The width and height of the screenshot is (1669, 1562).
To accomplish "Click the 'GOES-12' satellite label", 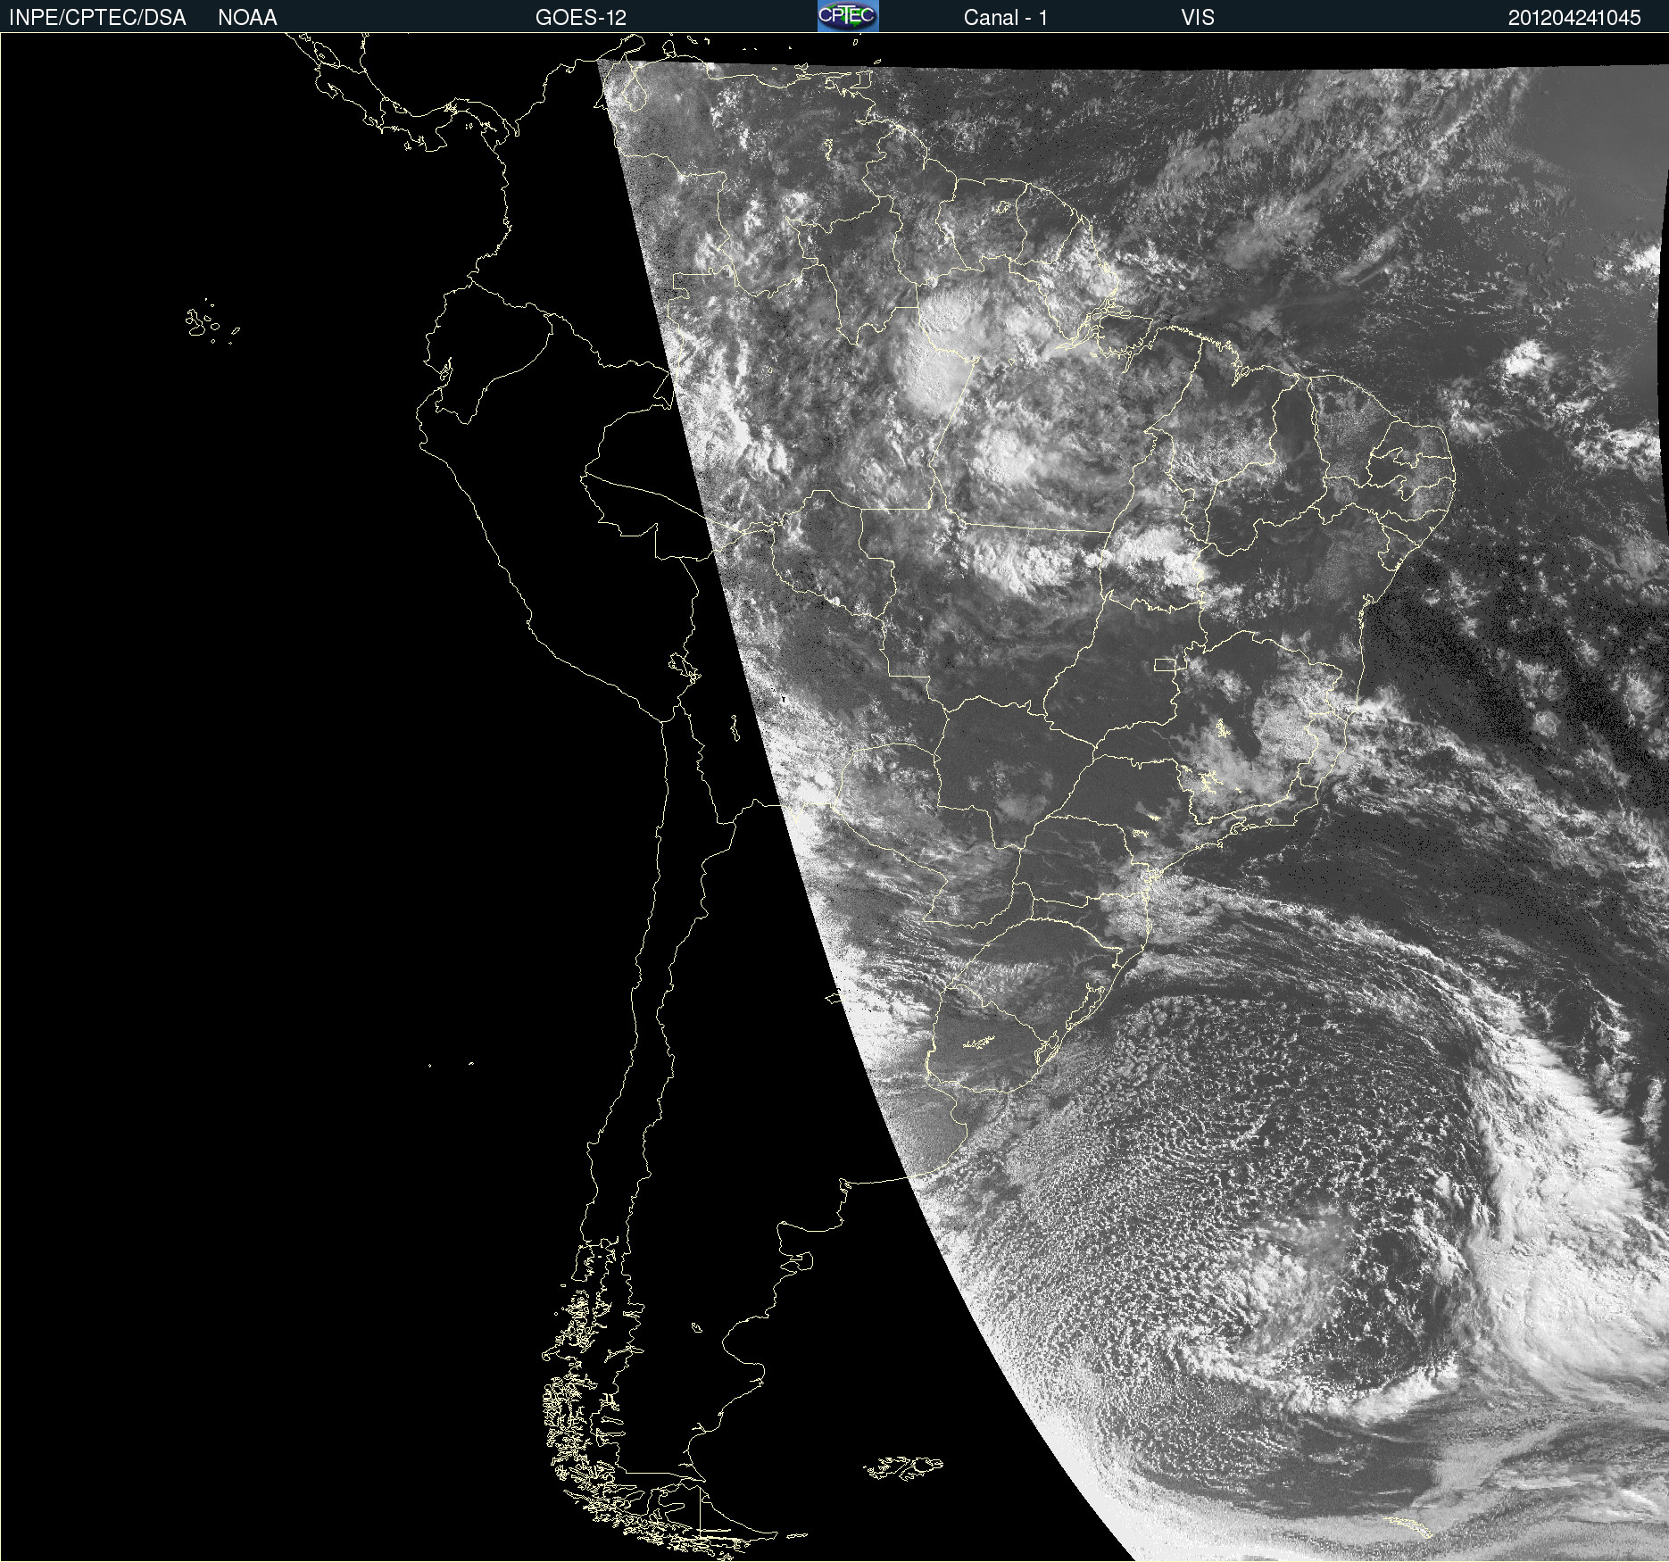I will [581, 18].
